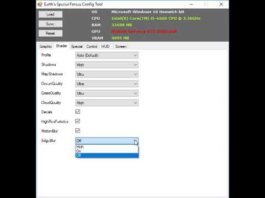The width and height of the screenshot is (265, 198).
Task: Minimize the Config Tool window
Action: click(x=192, y=4)
